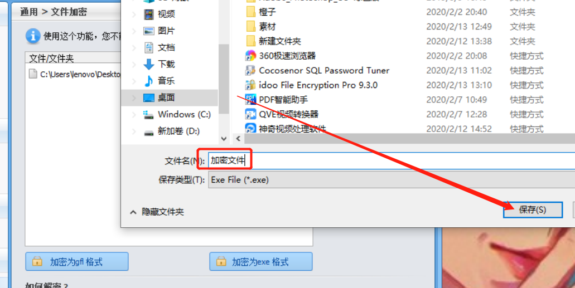
Task: Open the 保存类型 Exe File combo box
Action: [x=392, y=180]
